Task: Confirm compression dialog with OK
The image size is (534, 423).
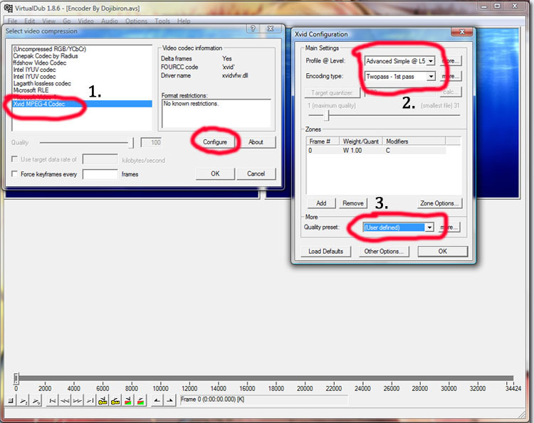Action: pos(215,173)
